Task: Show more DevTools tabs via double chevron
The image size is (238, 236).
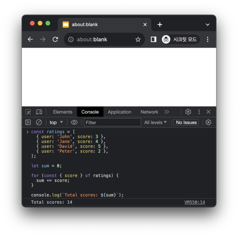Action: tap(167, 112)
